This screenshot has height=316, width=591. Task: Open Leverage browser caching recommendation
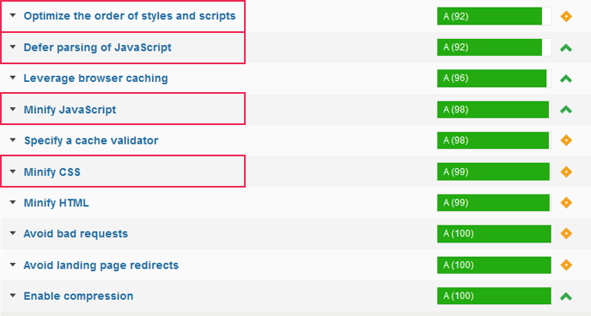point(95,78)
